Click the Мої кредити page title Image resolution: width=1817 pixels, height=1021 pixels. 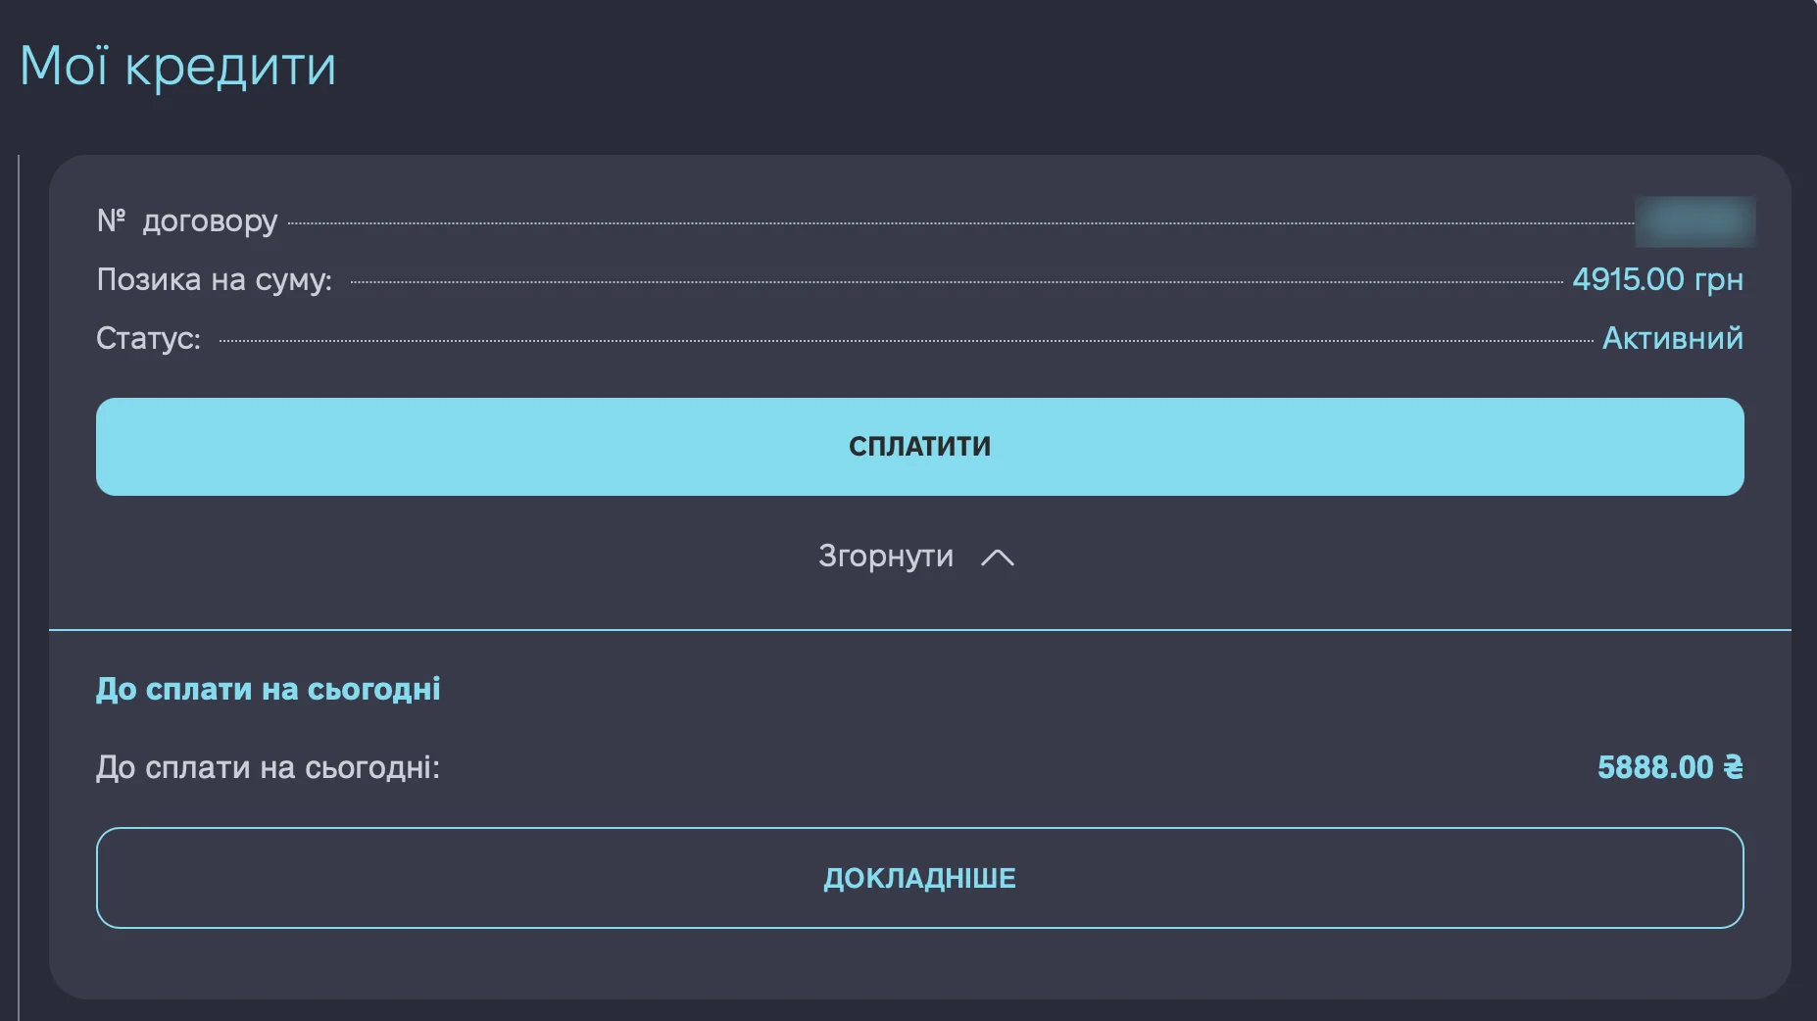point(177,67)
